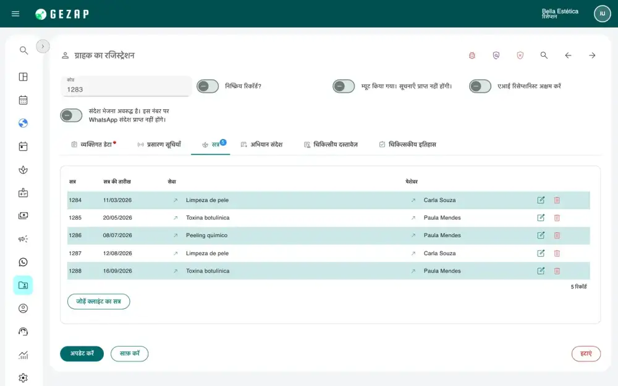Switch to अभियान संदेश tab
The width and height of the screenshot is (618, 386).
click(261, 145)
